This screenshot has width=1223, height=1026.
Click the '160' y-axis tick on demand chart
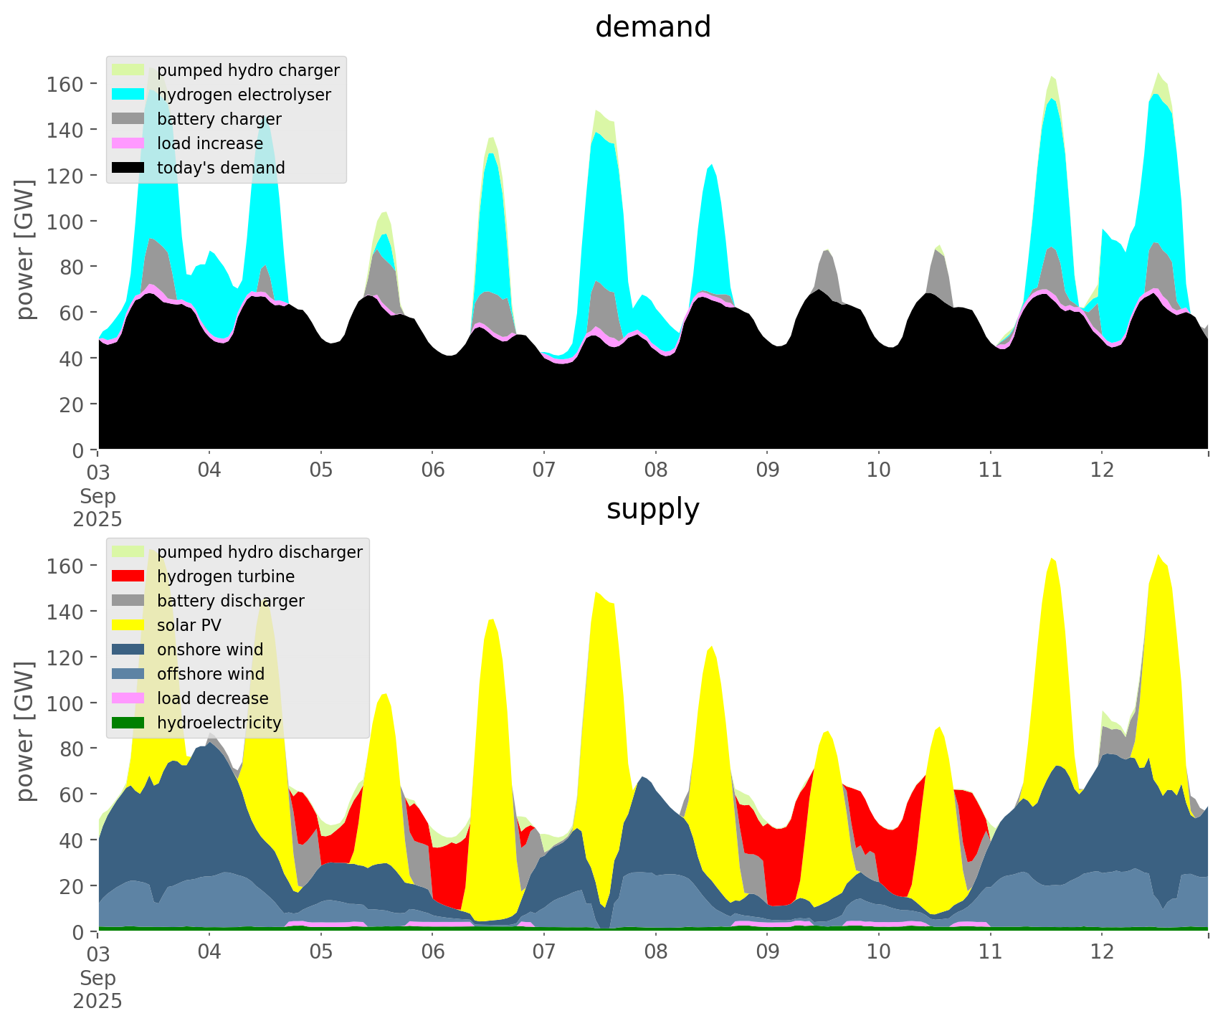(65, 84)
